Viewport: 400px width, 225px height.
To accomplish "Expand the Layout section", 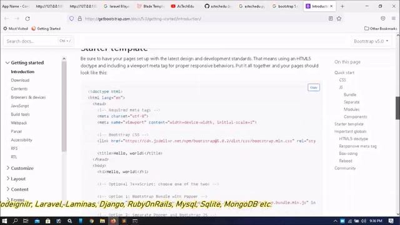I will pos(16,179).
